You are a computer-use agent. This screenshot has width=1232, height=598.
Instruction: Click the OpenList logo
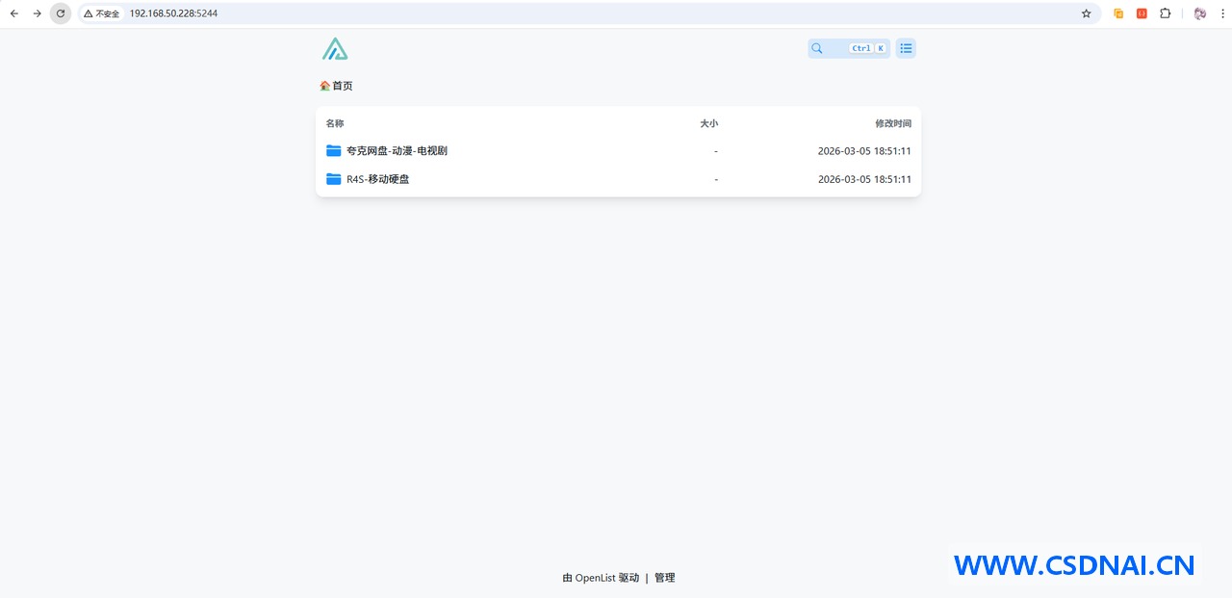point(335,49)
